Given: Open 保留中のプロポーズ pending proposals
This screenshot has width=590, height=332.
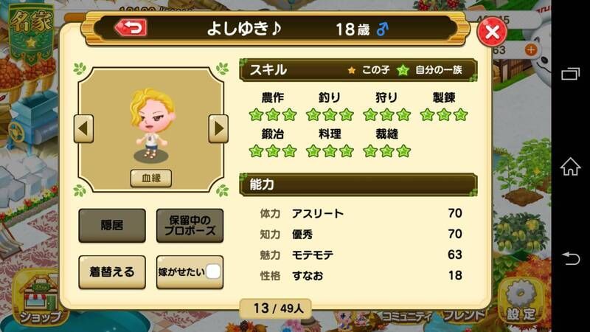Looking at the screenshot, I should pyautogui.click(x=190, y=226).
